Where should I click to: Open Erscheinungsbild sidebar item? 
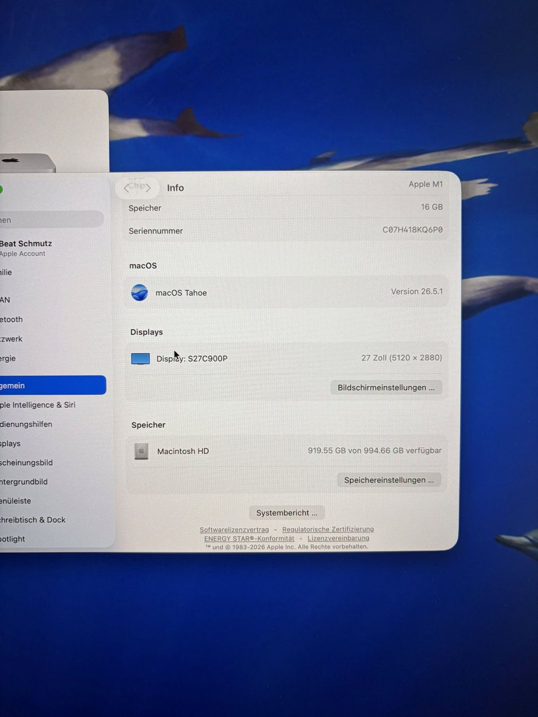[x=27, y=463]
